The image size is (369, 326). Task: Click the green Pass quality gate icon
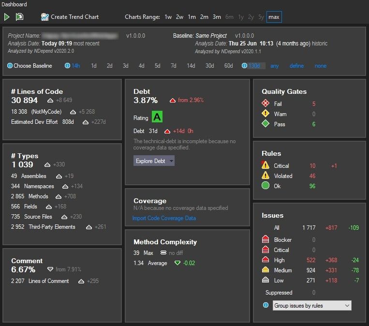[266, 124]
